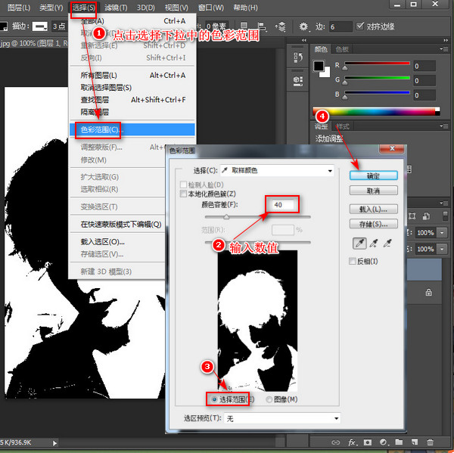Switch to the 色板 tab

click(x=342, y=49)
